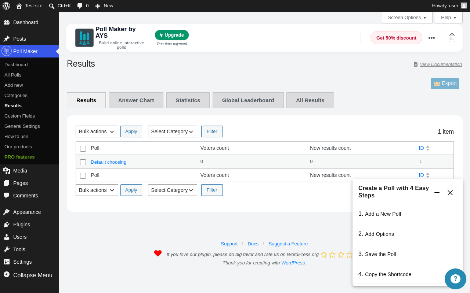Toggle select-all checkbox in table footer

tap(83, 176)
